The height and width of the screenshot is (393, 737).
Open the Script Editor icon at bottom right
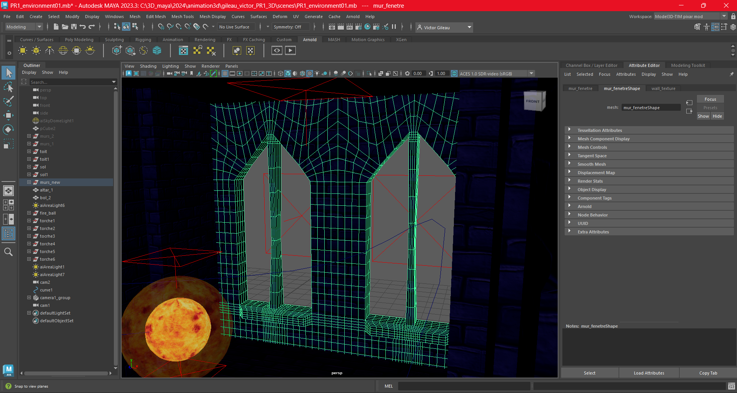(x=731, y=386)
